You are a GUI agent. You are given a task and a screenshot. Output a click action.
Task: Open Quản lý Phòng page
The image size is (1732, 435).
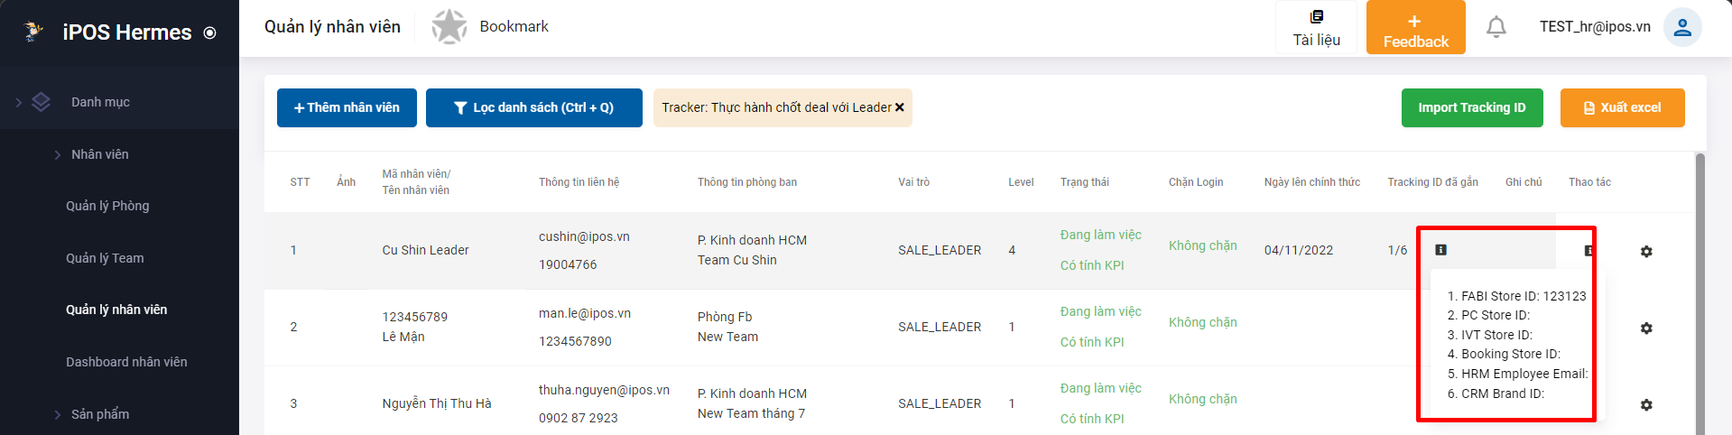tap(107, 206)
